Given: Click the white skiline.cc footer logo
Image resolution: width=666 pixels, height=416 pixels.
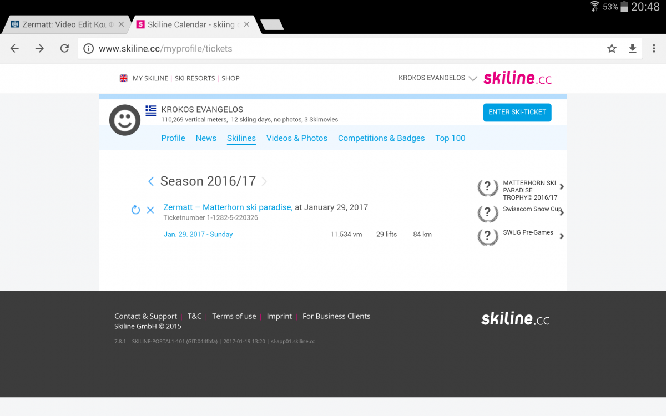Looking at the screenshot, I should [516, 319].
